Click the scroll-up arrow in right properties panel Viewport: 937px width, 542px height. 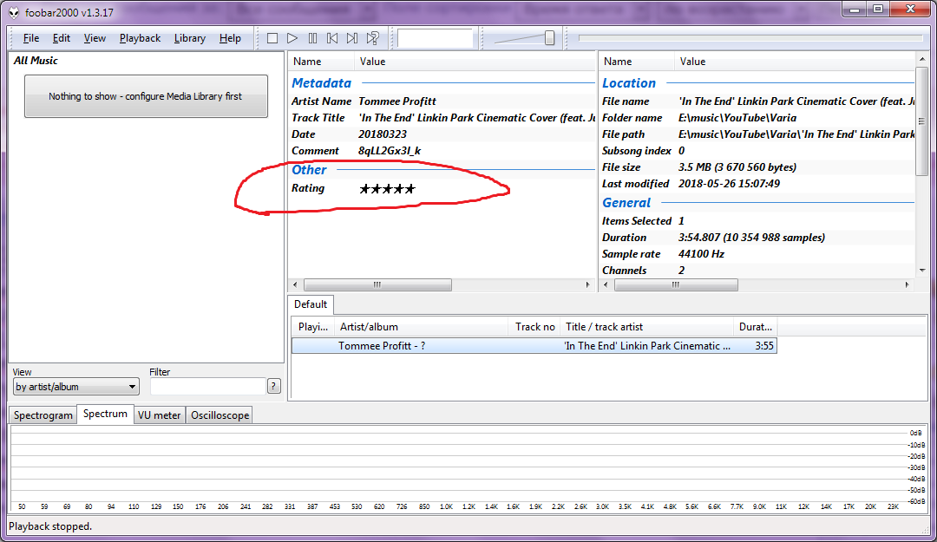click(922, 59)
